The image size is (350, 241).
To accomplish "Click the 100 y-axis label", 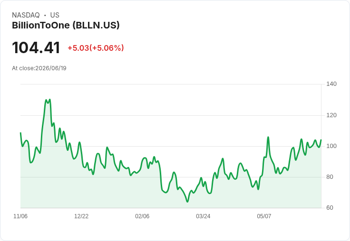I will [331, 146].
